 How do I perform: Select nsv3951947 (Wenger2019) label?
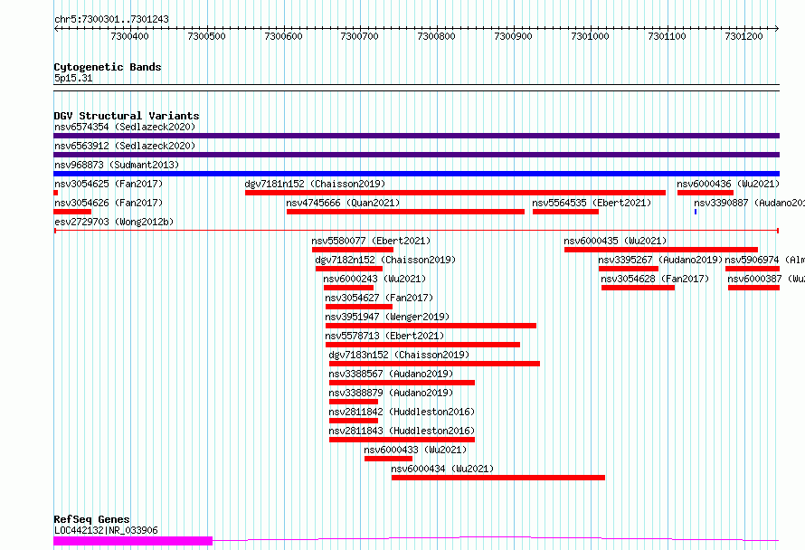click(x=387, y=317)
